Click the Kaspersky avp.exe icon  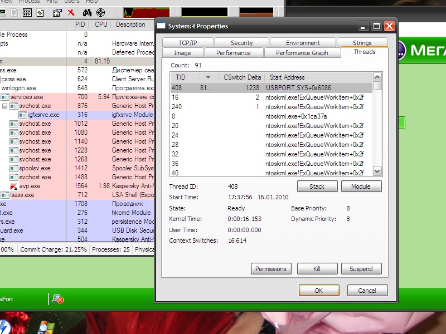[x=13, y=186]
